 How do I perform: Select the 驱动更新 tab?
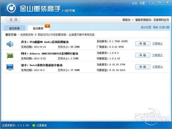tap(38, 28)
